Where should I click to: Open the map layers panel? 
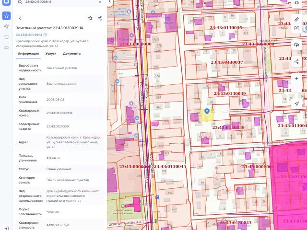[297, 3]
